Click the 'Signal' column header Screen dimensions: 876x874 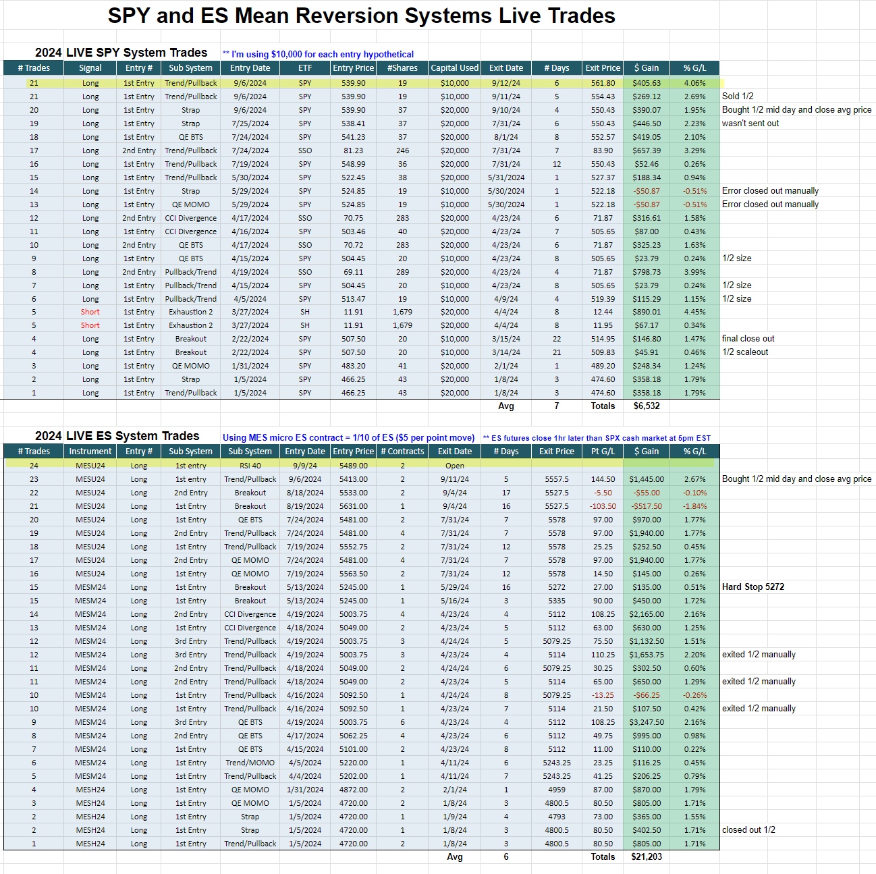(90, 67)
